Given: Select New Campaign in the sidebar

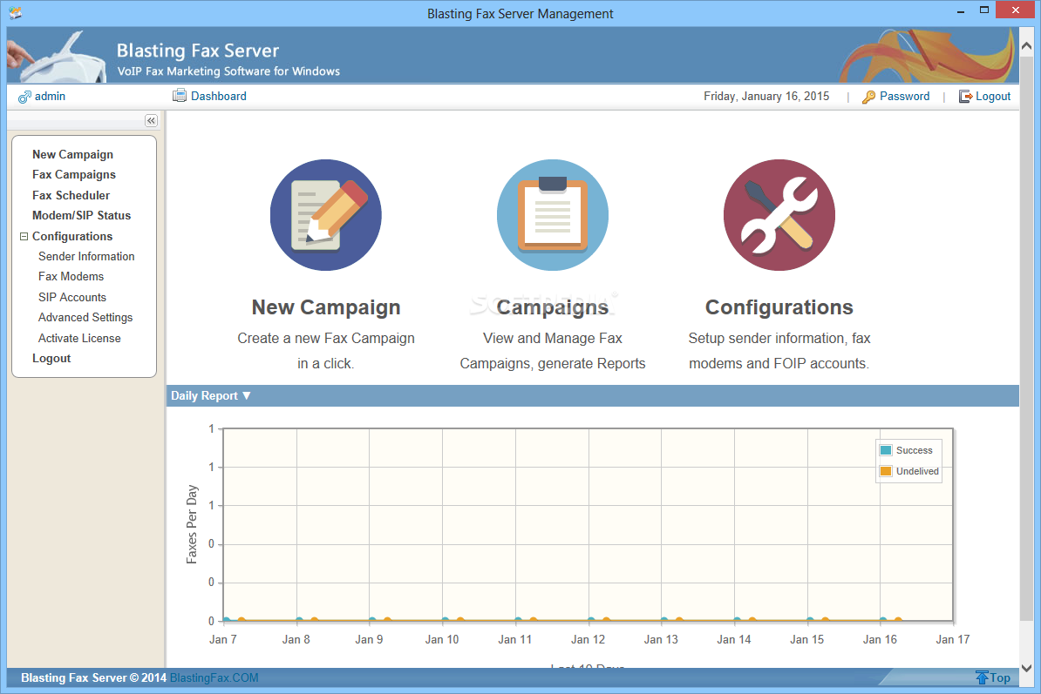Looking at the screenshot, I should (x=73, y=154).
